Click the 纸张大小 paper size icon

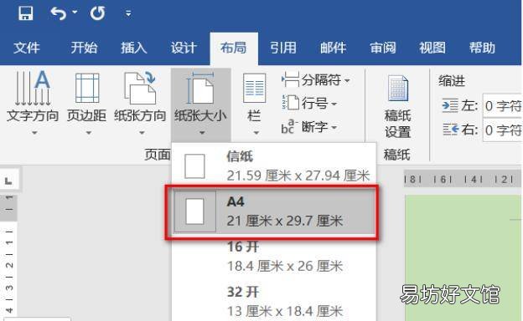[x=200, y=89]
